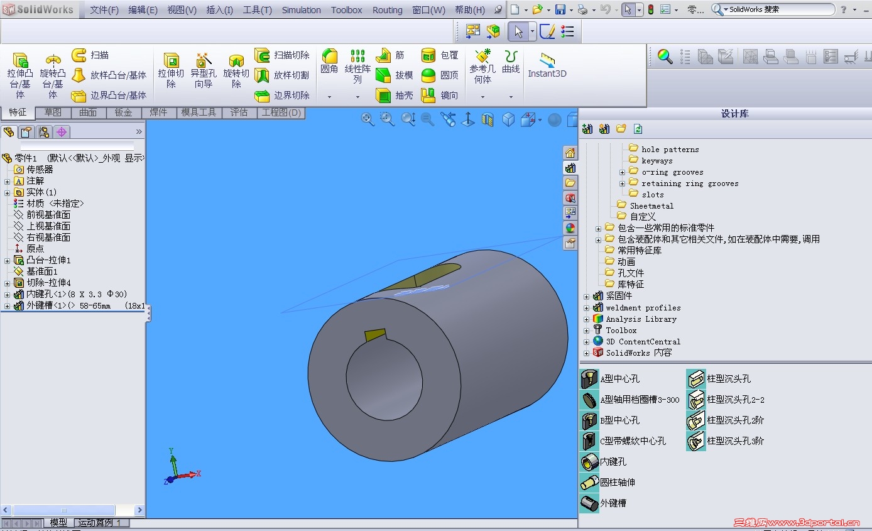This screenshot has height=531, width=872.
Task: Open the 参考几何体 dropdown arrow
Action: tap(482, 97)
